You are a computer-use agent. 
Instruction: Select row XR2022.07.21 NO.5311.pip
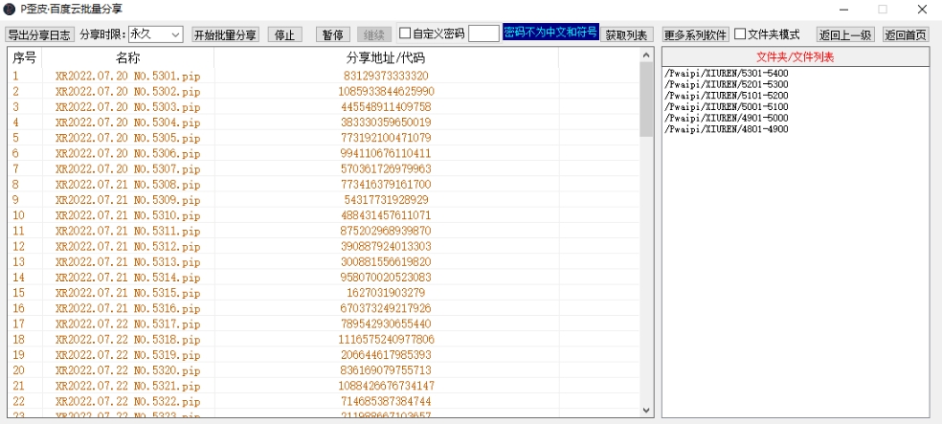point(324,231)
